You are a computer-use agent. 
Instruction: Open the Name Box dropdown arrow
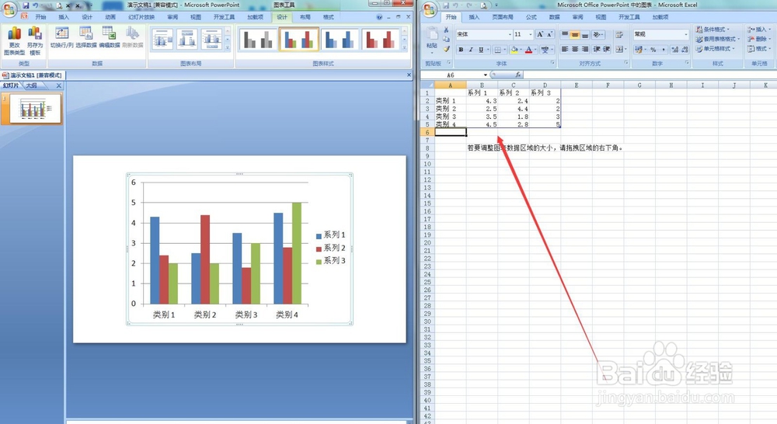pyautogui.click(x=485, y=75)
